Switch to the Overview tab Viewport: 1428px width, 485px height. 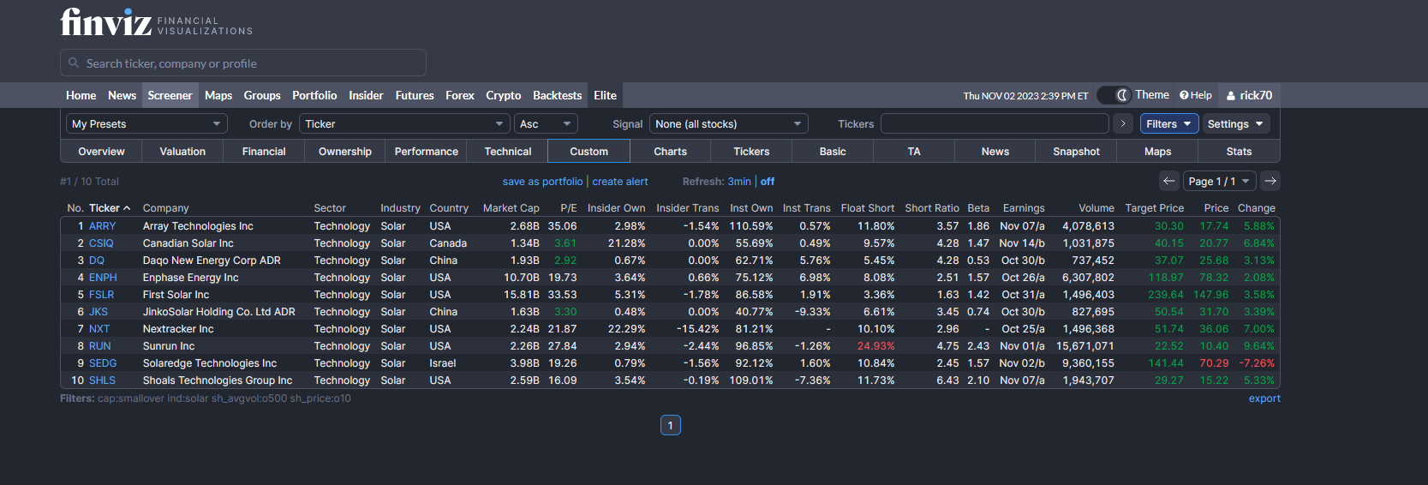[101, 152]
